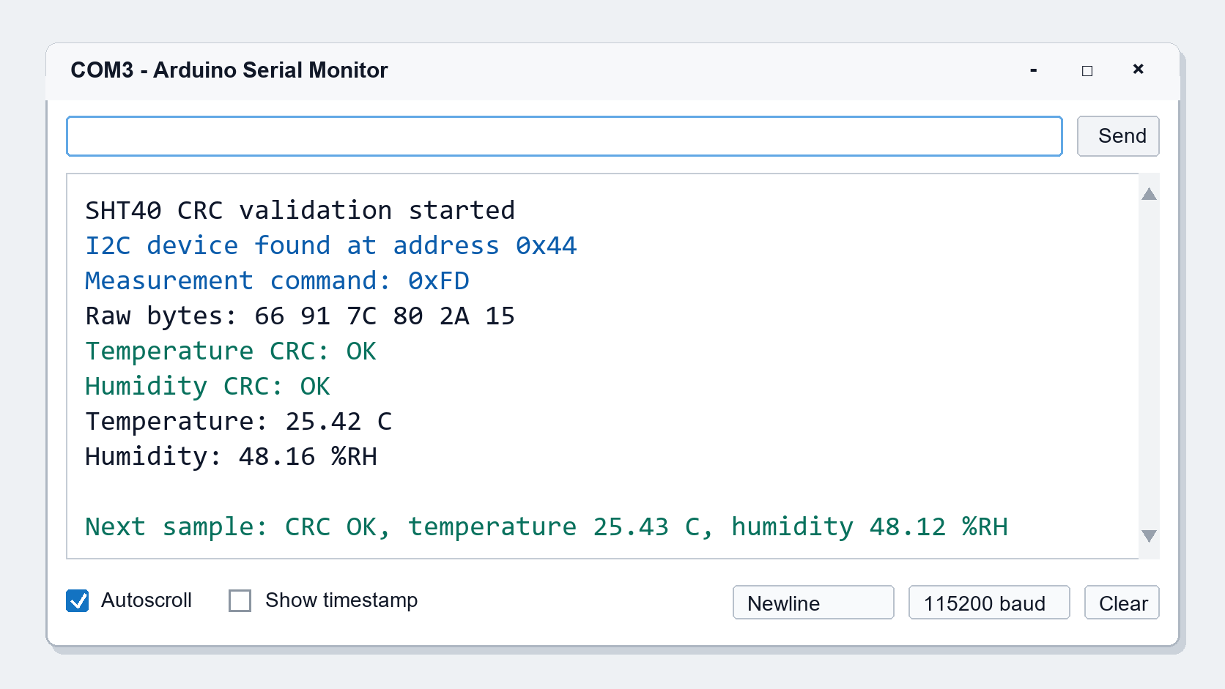The image size is (1225, 689).
Task: Close the COM3 Serial Monitor window
Action: [1138, 70]
